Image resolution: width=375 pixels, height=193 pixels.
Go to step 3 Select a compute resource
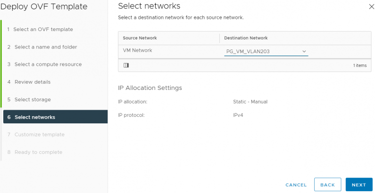point(48,64)
